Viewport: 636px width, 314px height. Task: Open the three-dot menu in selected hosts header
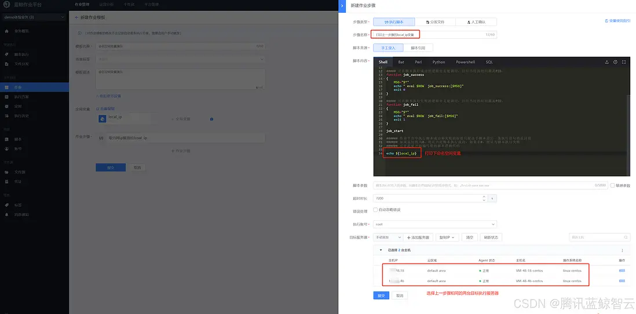[622, 250]
